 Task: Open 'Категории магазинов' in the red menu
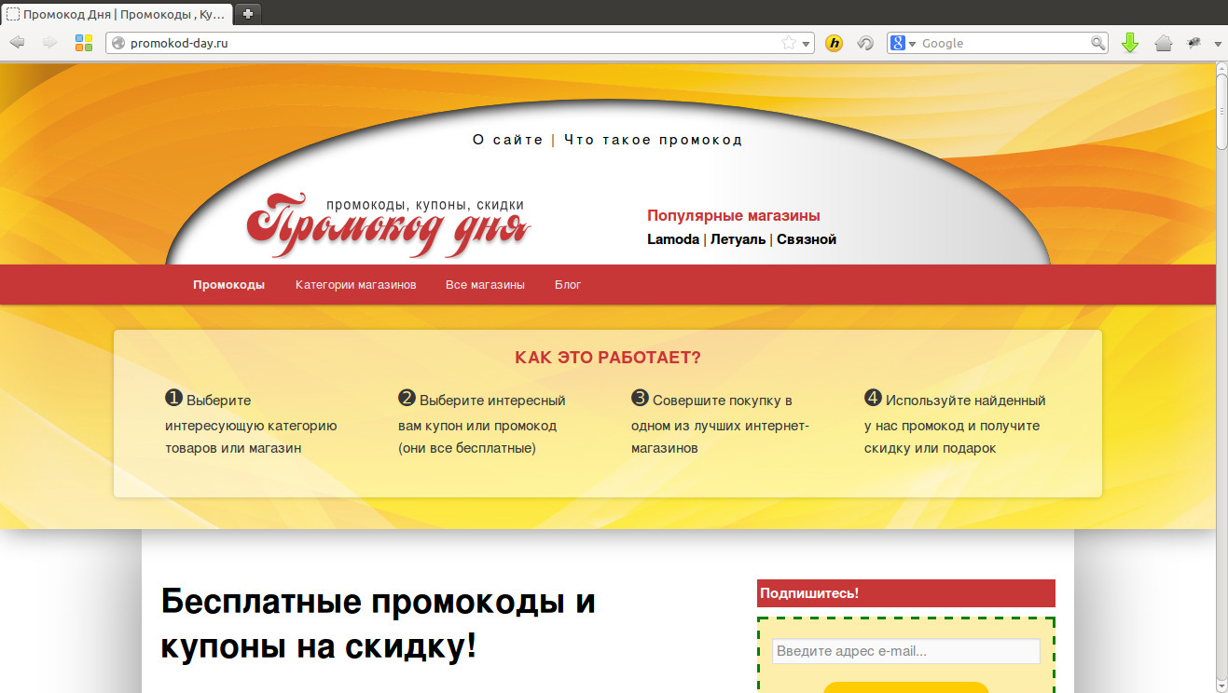coord(355,284)
